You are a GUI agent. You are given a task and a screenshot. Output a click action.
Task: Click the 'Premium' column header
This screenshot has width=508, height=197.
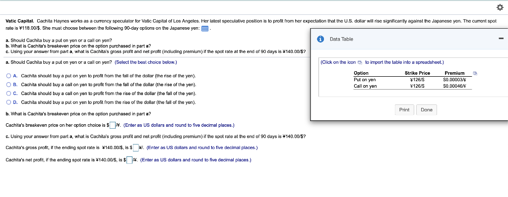pos(454,73)
